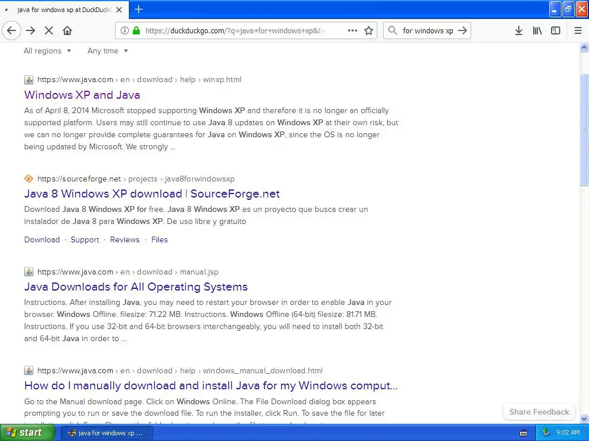Viewport: 589px width, 441px height.
Task: Click the windows_manual_download.html URL breadcrumb
Action: click(180, 370)
